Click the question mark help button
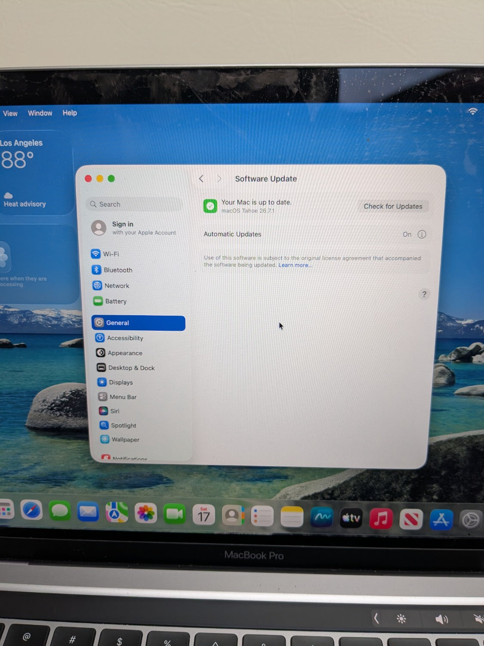484x646 pixels. point(424,294)
